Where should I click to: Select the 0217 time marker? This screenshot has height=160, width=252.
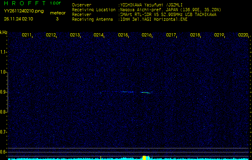pos(171,35)
